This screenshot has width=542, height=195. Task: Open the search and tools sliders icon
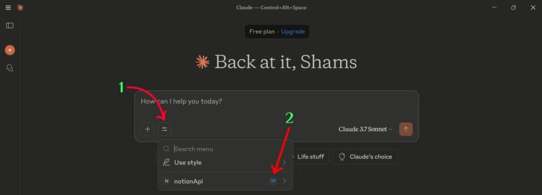pos(165,129)
